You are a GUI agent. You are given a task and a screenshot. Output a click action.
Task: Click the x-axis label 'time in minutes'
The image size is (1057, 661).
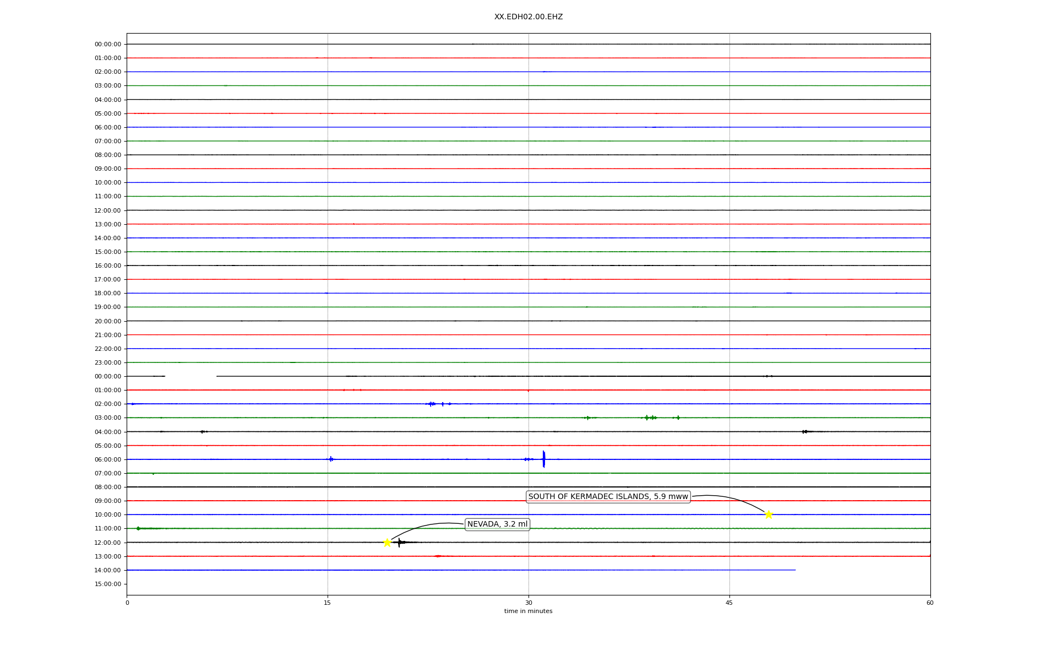528,611
